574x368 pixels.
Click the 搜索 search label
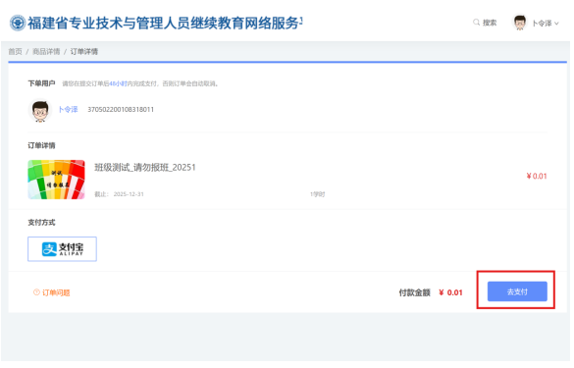(x=490, y=23)
